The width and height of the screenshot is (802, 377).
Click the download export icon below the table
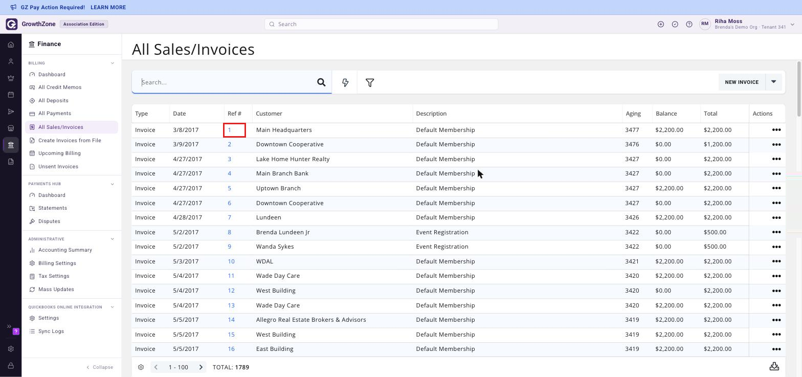coord(774,367)
